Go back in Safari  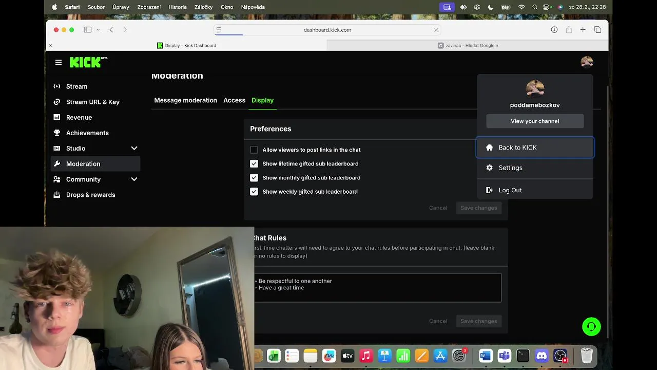click(x=111, y=30)
